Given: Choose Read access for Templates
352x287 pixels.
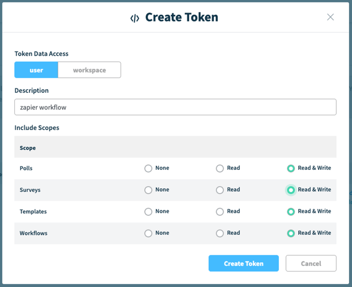Looking at the screenshot, I should click(x=220, y=211).
